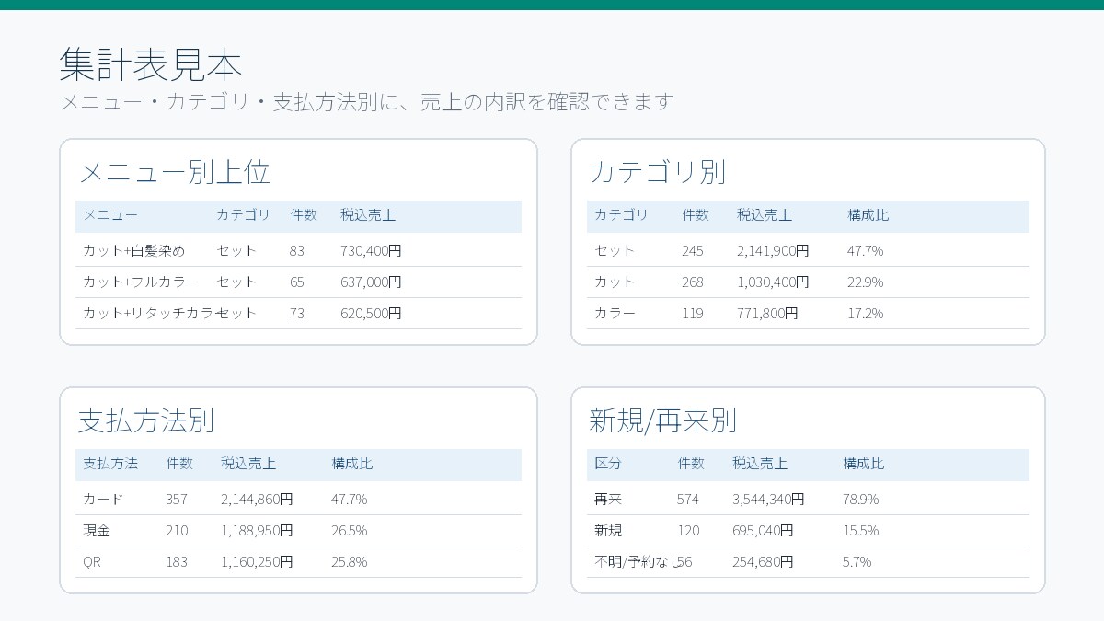Screen dimensions: 1104x621
Task: Click the 区分 column header
Action: (x=608, y=464)
